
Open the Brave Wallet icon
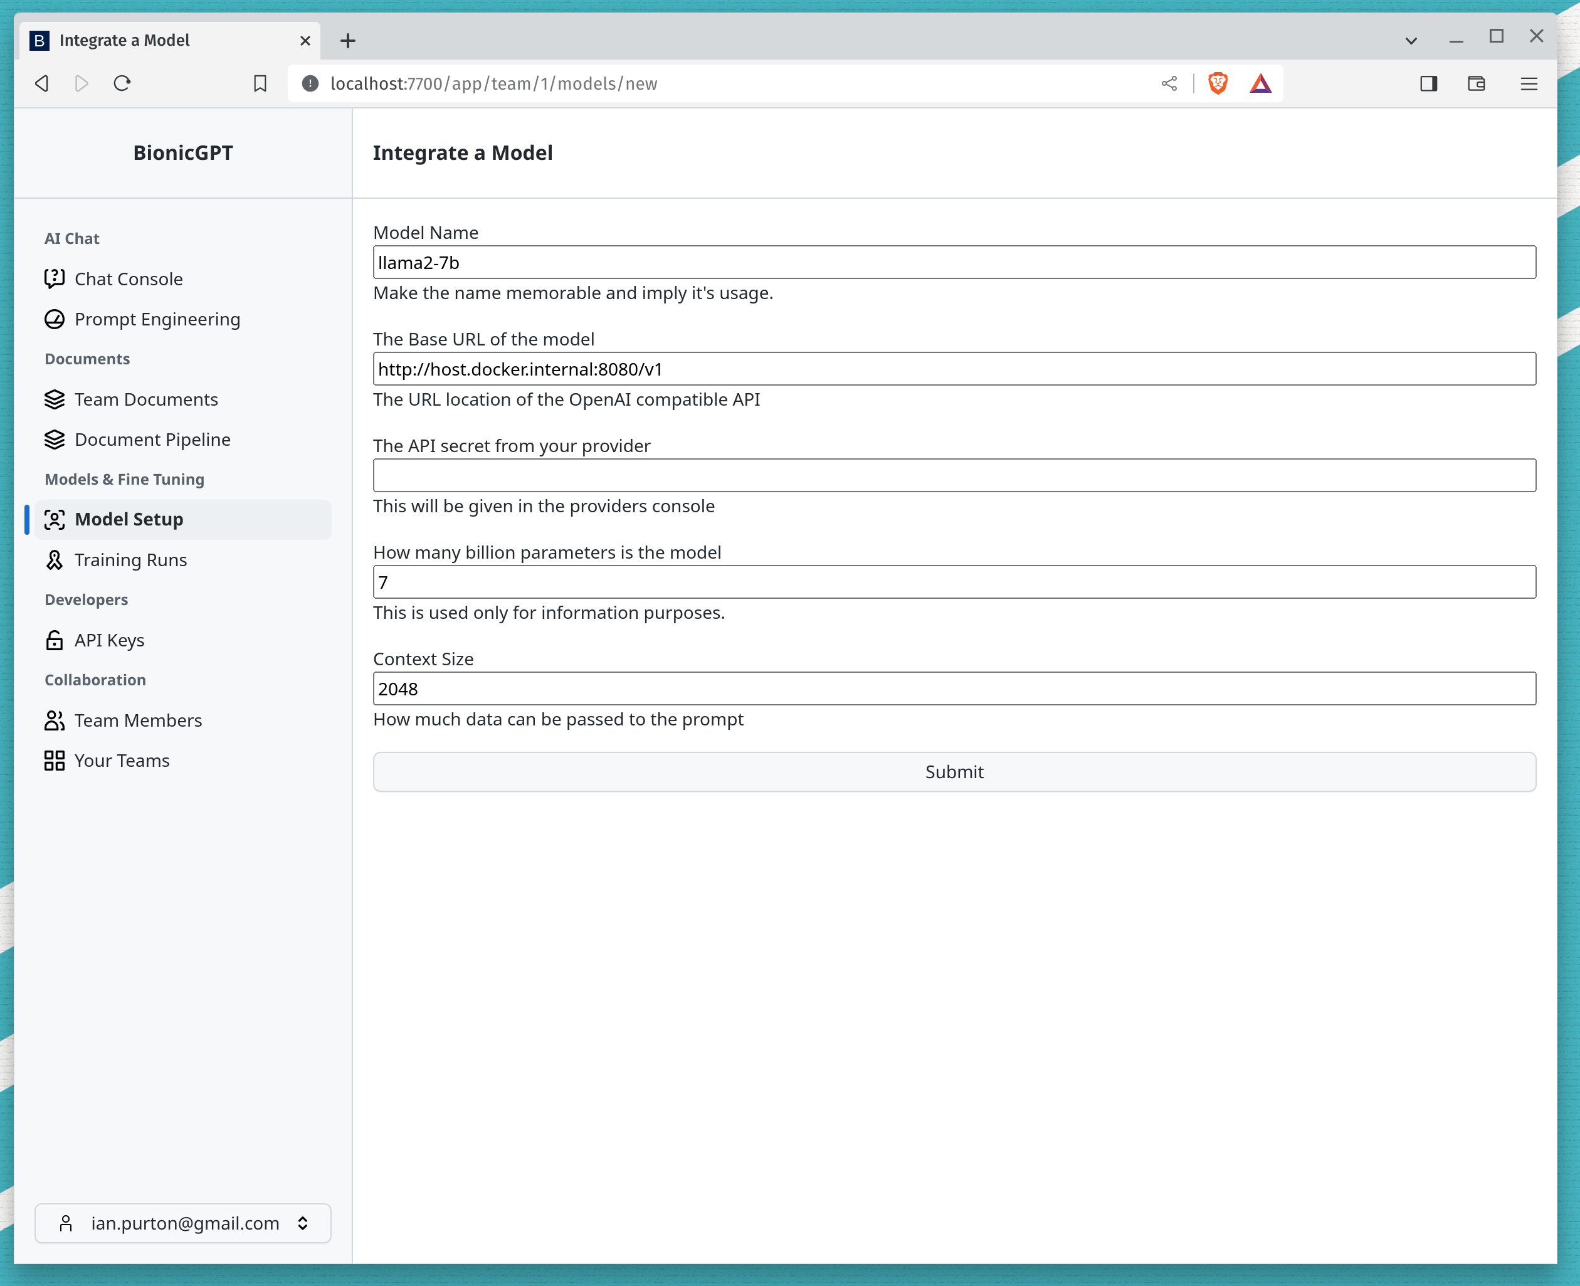tap(1477, 84)
